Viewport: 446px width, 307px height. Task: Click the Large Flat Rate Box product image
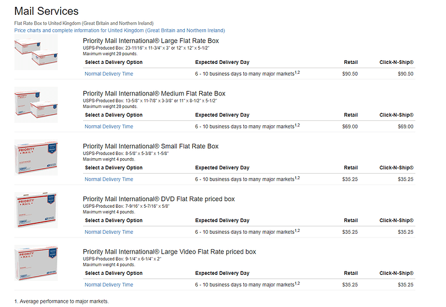pyautogui.click(x=36, y=52)
